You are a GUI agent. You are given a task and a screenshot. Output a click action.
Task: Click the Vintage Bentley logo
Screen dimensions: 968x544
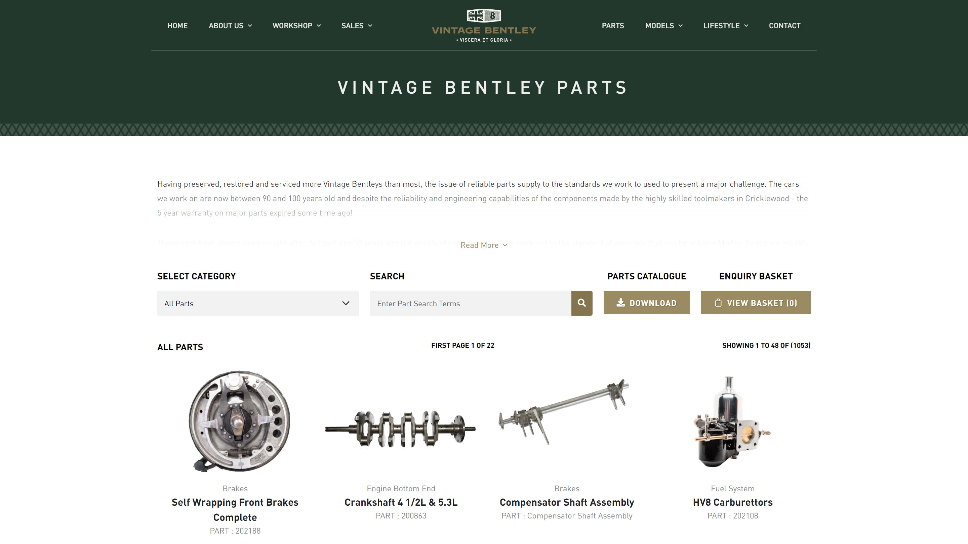click(484, 26)
